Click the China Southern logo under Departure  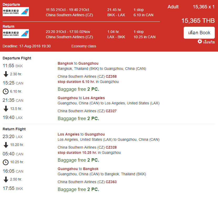click(x=16, y=12)
